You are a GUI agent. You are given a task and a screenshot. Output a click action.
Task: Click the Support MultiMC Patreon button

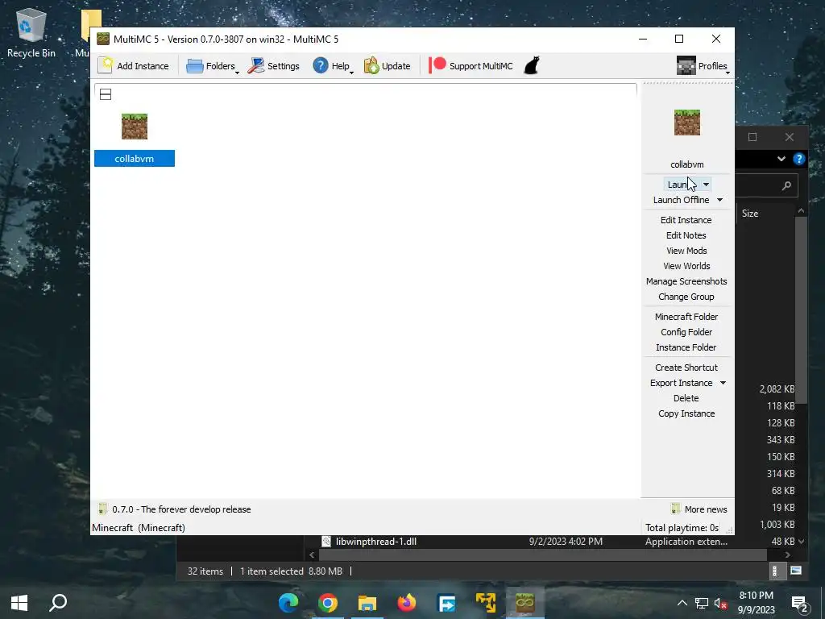click(x=471, y=66)
